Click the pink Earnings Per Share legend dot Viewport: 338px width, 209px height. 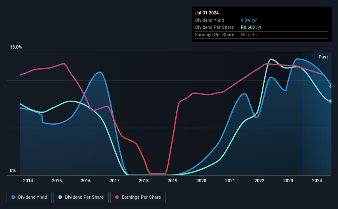pyautogui.click(x=117, y=197)
